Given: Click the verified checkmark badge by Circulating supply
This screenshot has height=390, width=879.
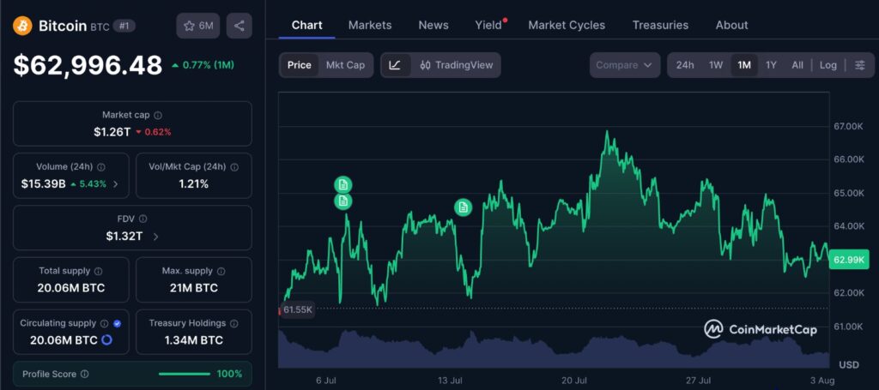Looking at the screenshot, I should [117, 323].
